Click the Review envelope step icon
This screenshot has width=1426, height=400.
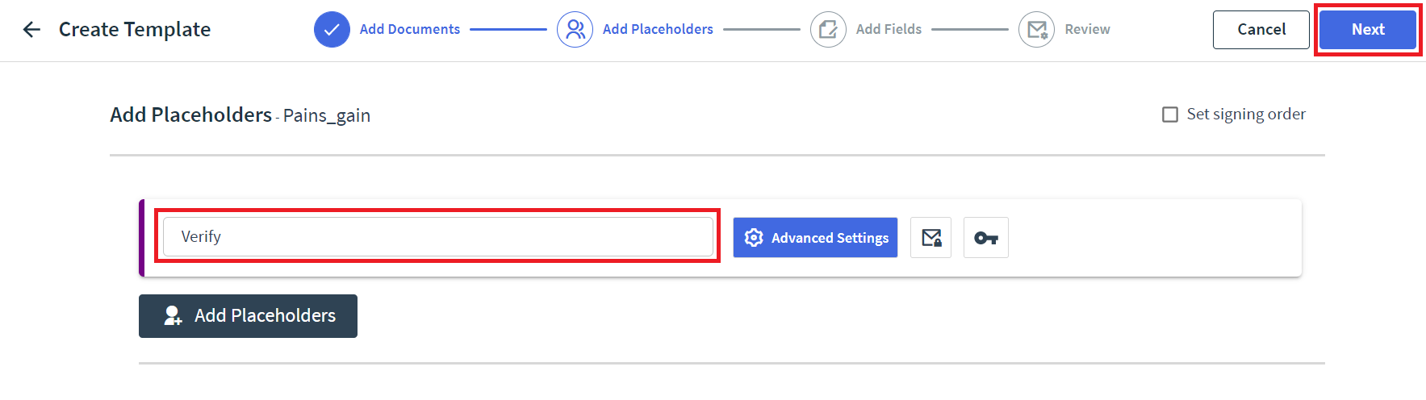1036,30
